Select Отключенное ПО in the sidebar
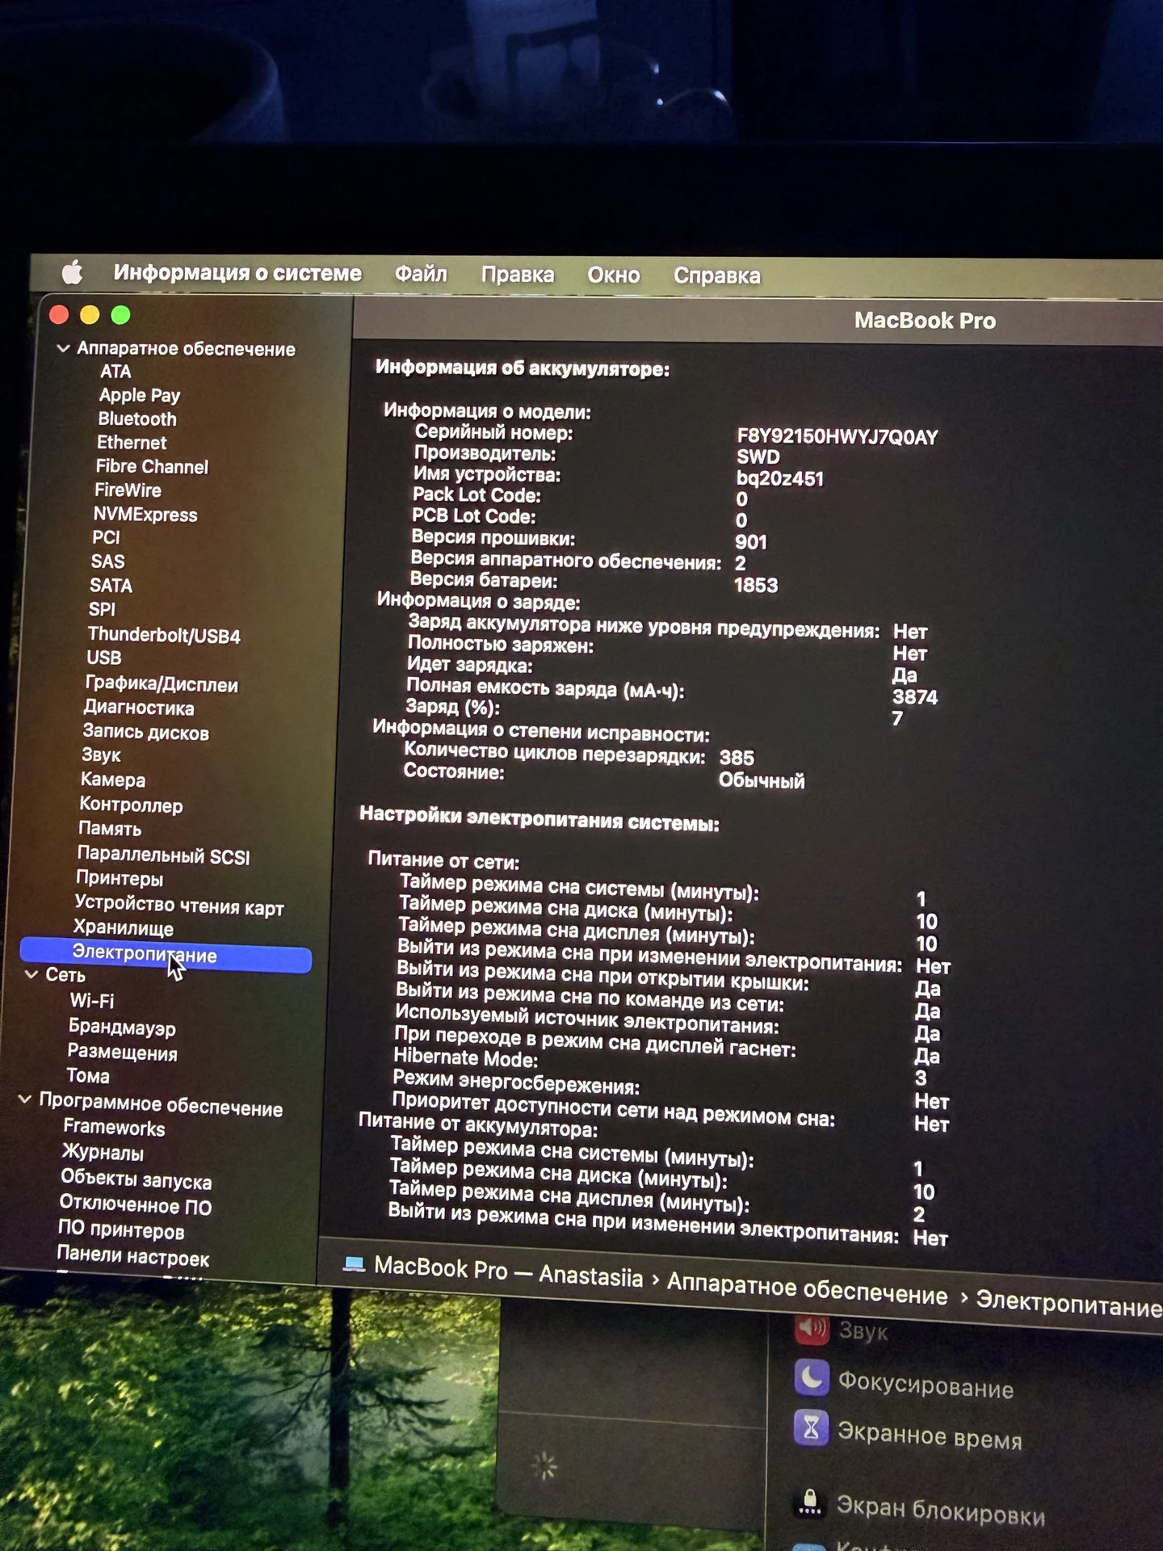Screen dimensions: 1163x1551 (135, 1204)
